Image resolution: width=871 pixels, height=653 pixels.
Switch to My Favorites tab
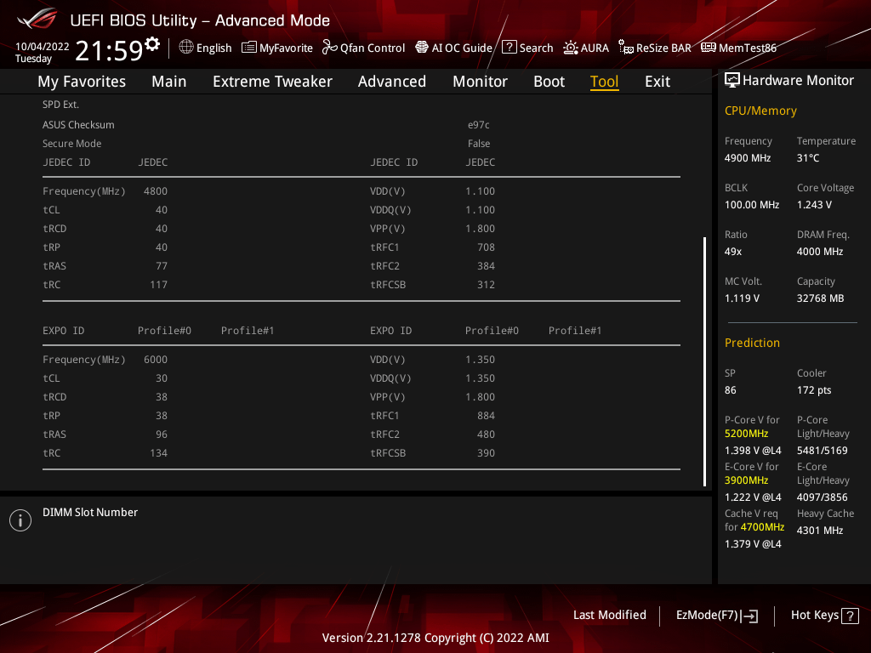click(x=82, y=82)
